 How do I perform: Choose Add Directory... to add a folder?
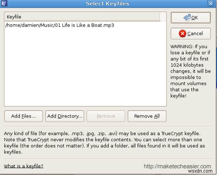(65, 116)
